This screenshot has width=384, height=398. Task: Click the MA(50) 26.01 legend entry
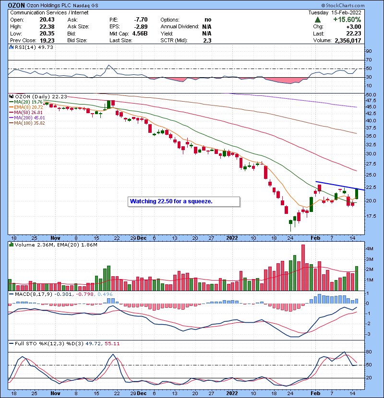[x=26, y=112]
